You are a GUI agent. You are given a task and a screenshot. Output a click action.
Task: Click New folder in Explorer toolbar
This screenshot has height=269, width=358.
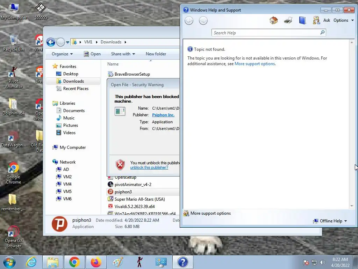(x=156, y=54)
